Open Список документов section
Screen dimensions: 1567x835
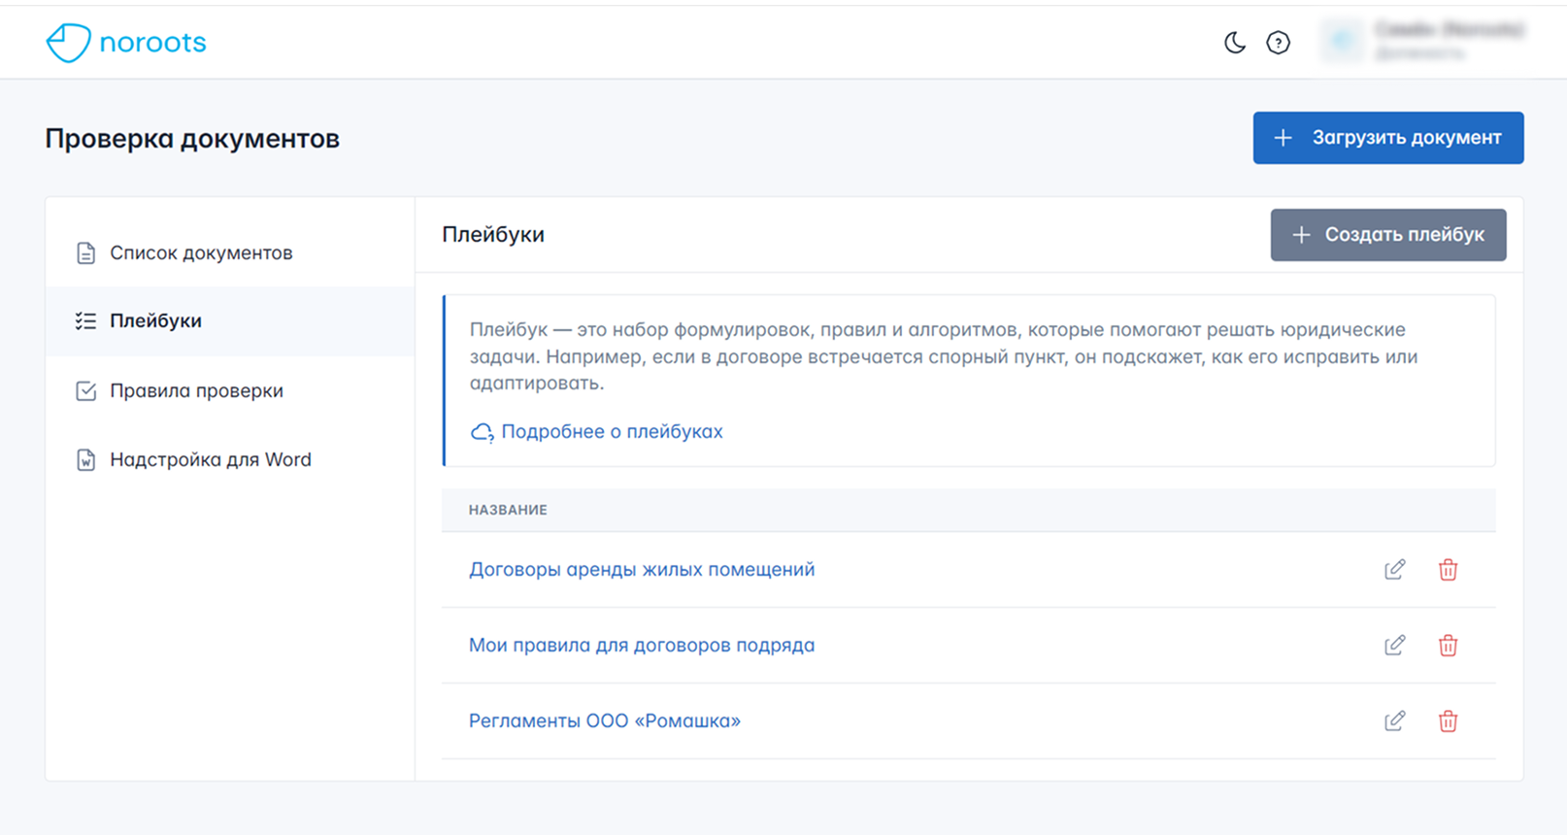click(x=230, y=252)
